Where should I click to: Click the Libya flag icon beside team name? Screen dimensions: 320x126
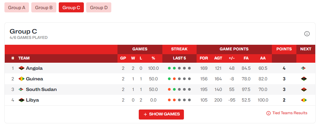(21, 100)
